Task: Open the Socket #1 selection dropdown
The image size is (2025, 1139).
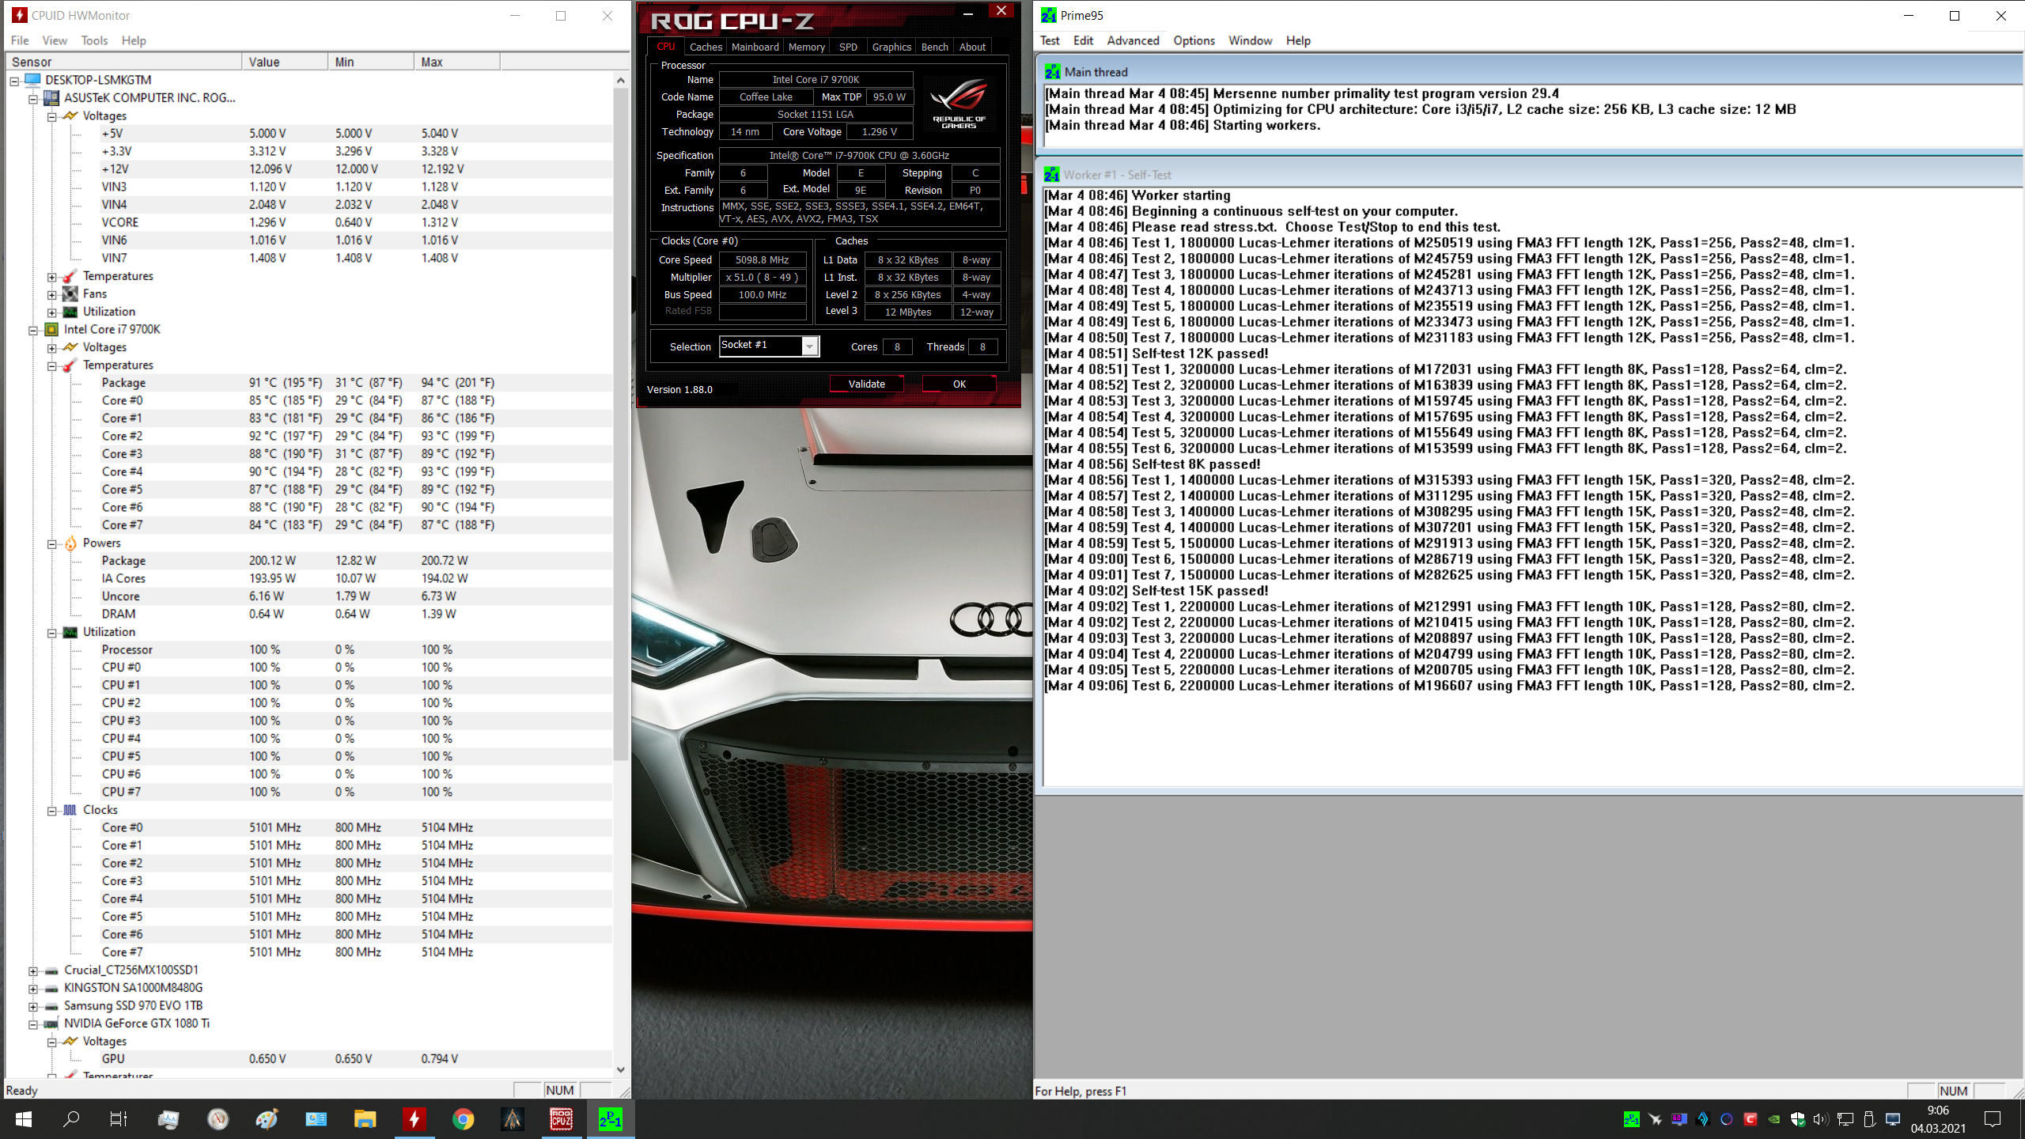Action: (809, 346)
